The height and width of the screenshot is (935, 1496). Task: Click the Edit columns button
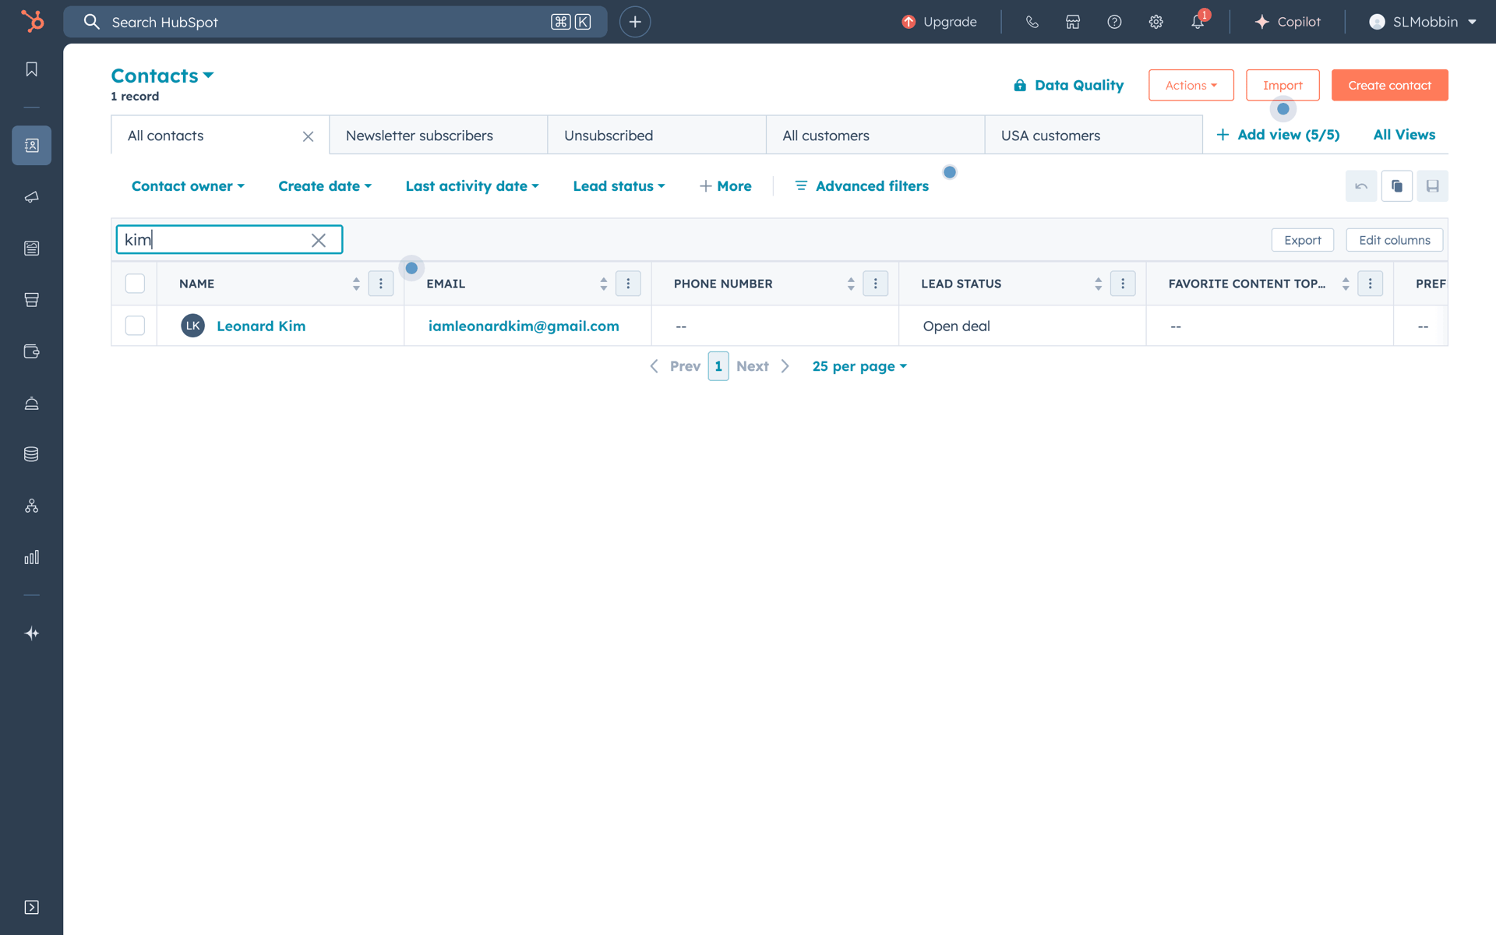1394,240
